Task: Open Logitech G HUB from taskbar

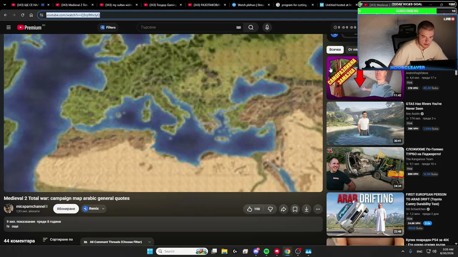Action: [x=235, y=251]
